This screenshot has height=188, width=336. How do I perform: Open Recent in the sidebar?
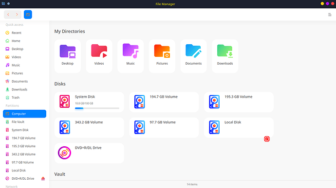[x=24, y=33]
